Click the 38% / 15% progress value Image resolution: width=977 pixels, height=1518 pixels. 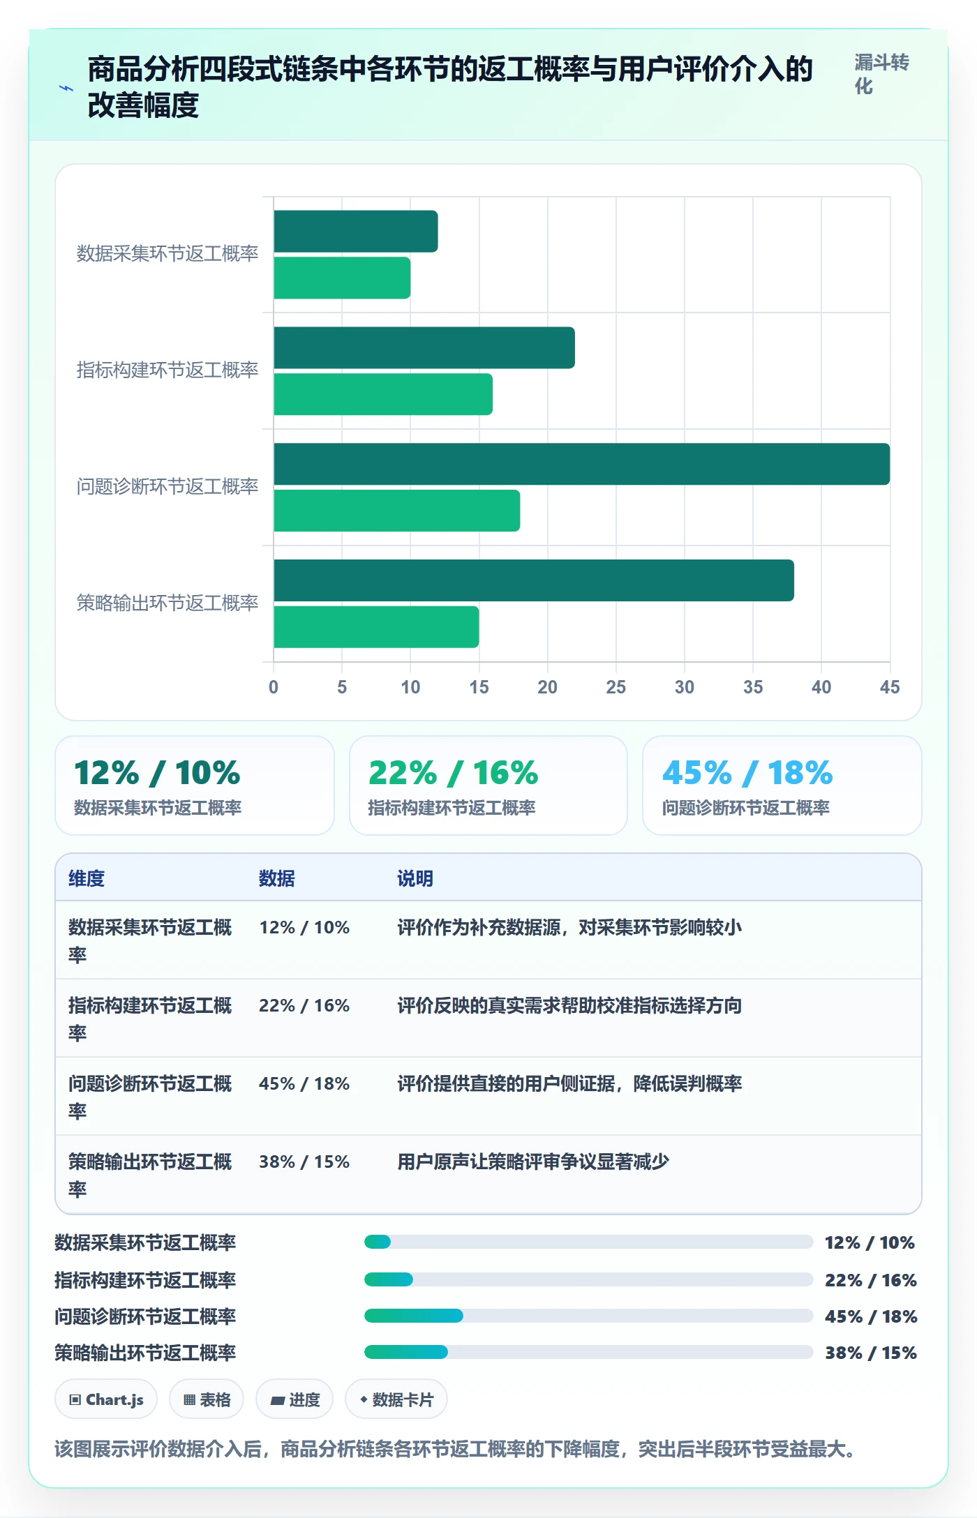point(870,1353)
